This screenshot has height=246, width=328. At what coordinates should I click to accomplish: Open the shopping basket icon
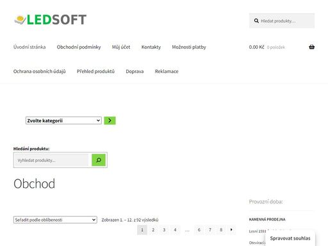[x=311, y=47]
